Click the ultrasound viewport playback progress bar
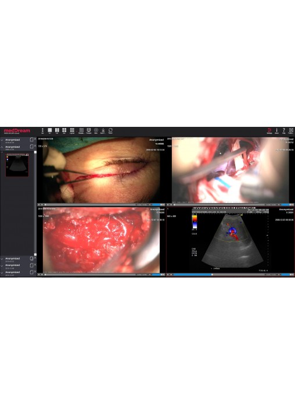The image size is (295, 405). pyautogui.click(x=219, y=275)
